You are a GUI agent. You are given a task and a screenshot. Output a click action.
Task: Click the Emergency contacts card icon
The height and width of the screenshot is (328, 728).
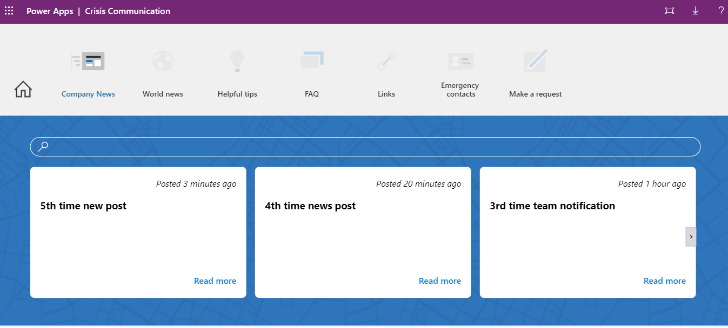point(461,61)
